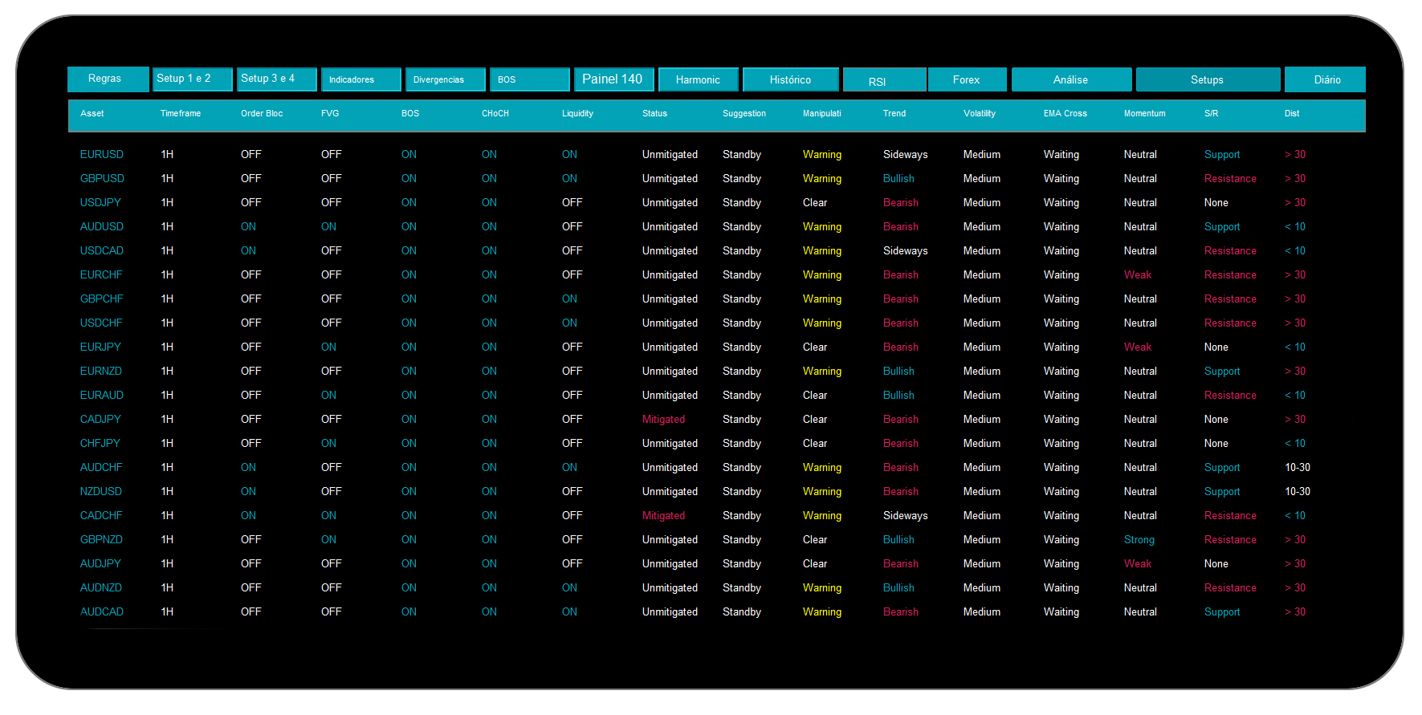Select the EURNZD asset name

[x=101, y=372]
